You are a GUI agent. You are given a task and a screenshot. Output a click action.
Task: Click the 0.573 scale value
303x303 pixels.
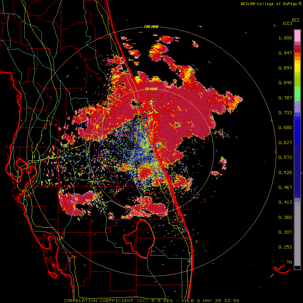pos(285,158)
